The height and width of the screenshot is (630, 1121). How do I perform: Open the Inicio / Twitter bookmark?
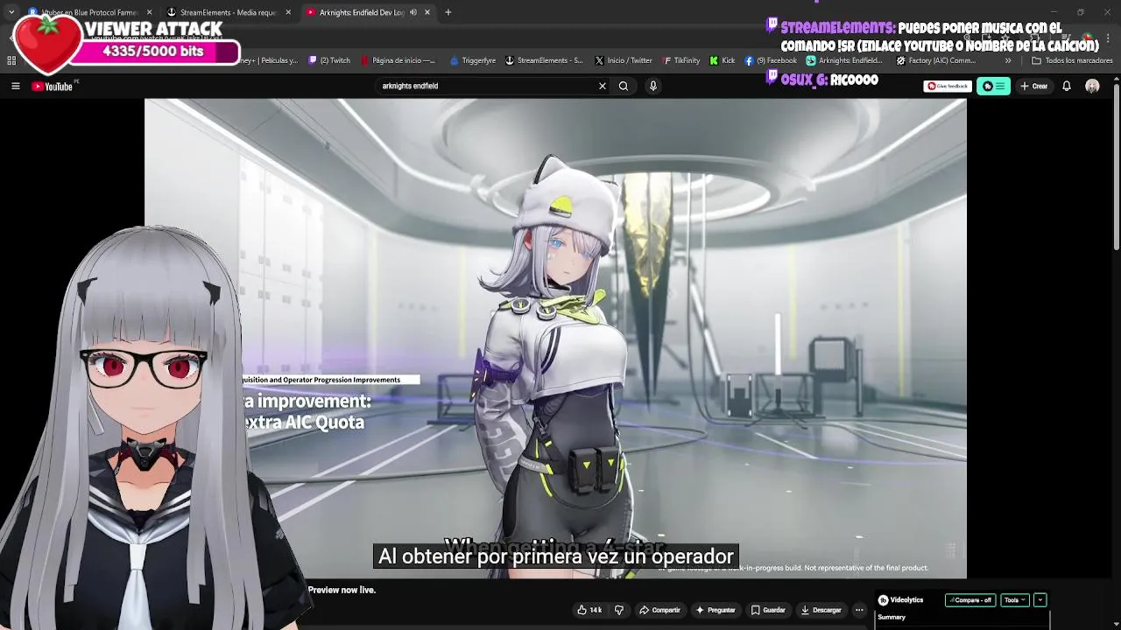pos(623,60)
